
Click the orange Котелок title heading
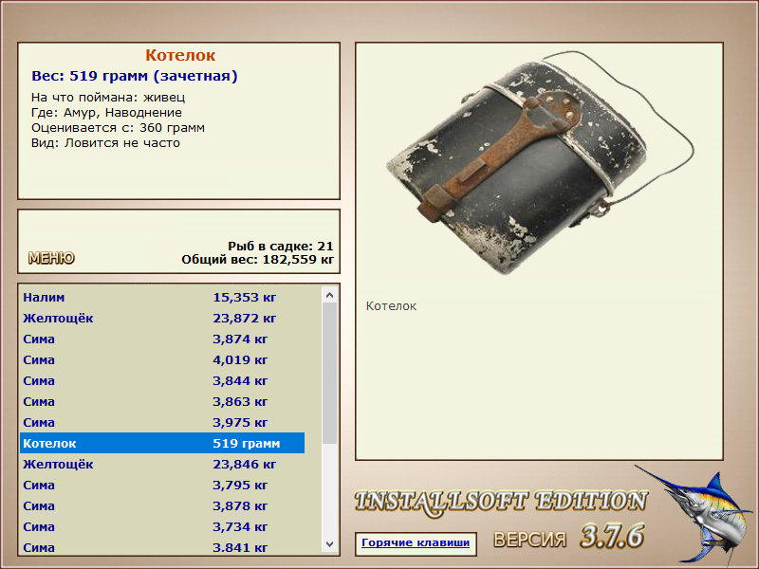click(180, 55)
